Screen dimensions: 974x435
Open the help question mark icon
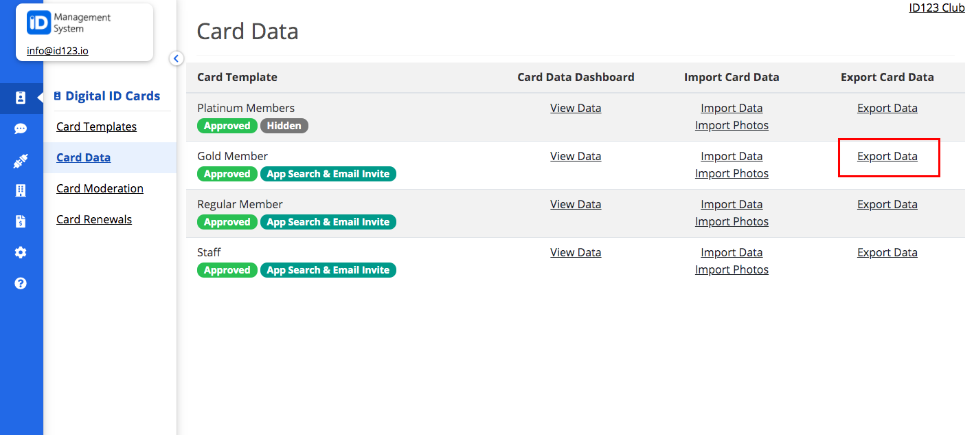(21, 283)
